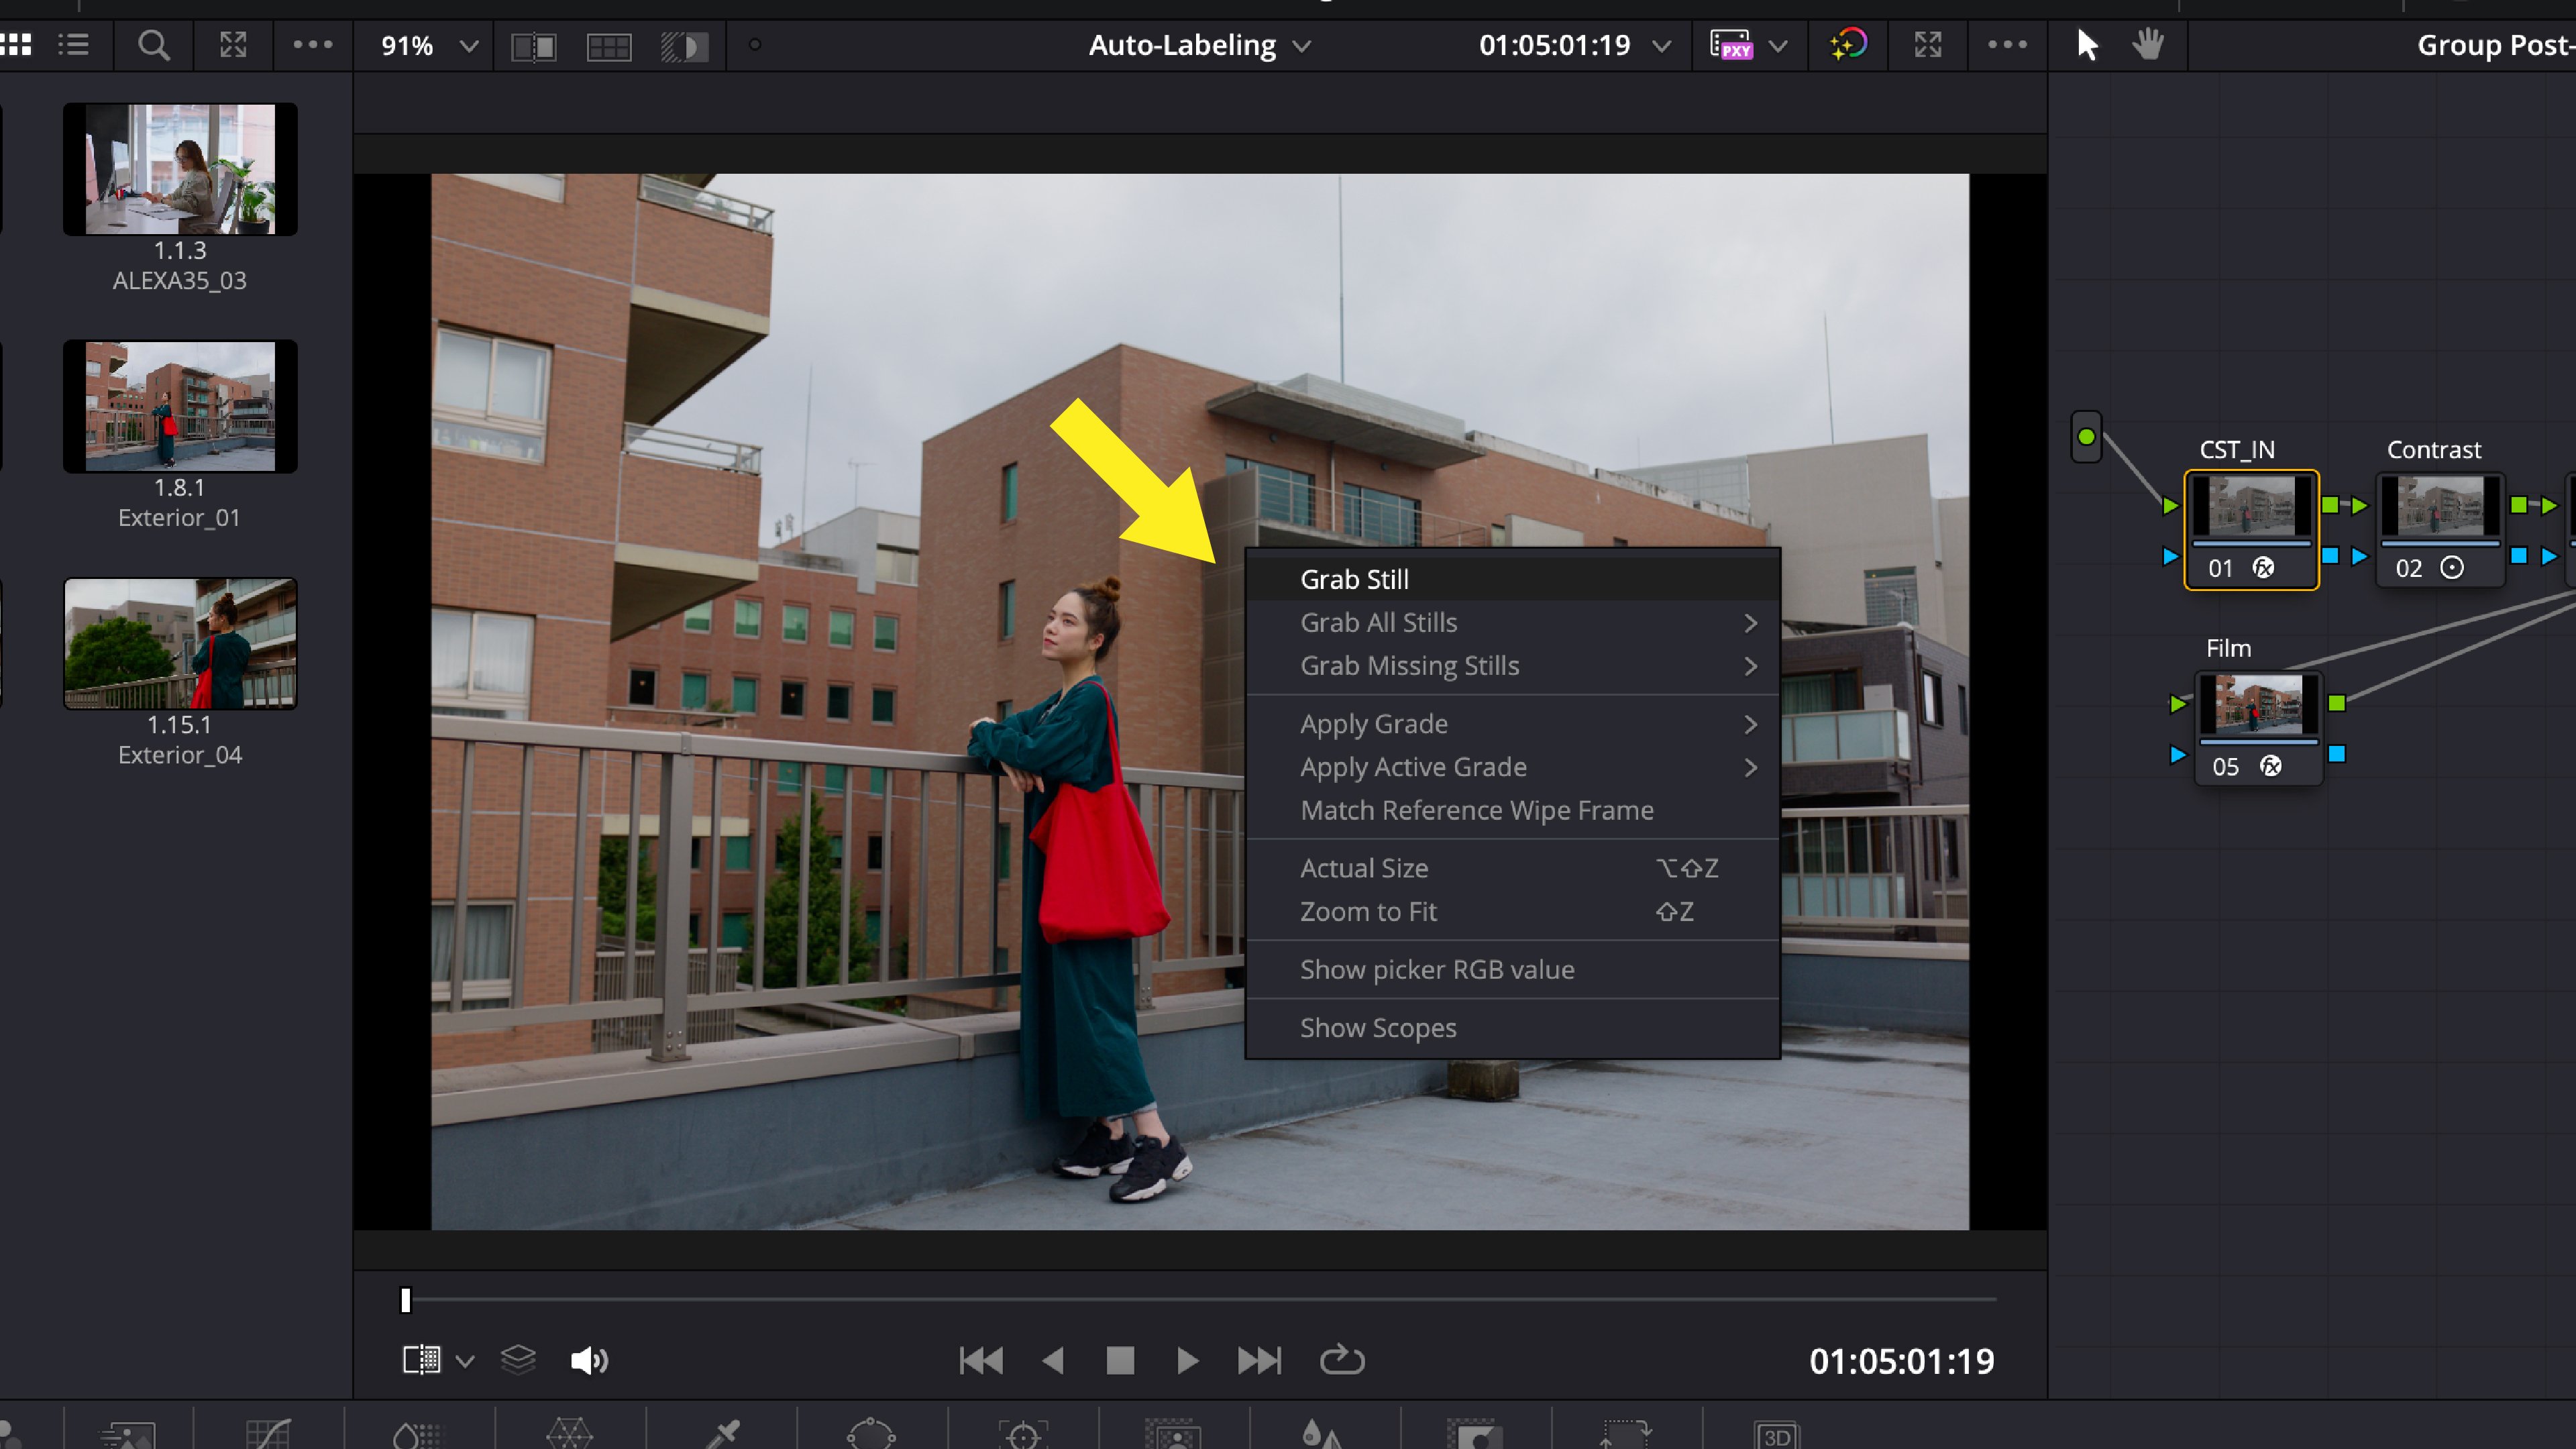2576x1449 pixels.
Task: Toggle bypass on the CST_IN node 01
Action: pos(2264,568)
